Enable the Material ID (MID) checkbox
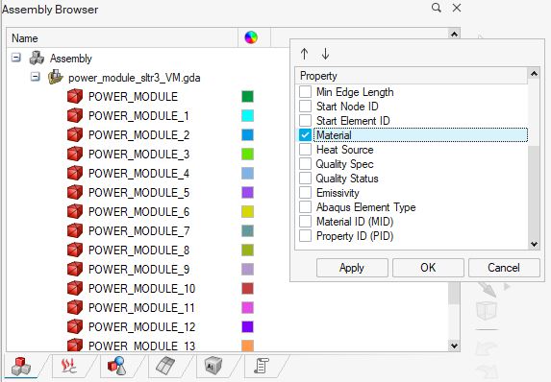Image resolution: width=551 pixels, height=382 pixels. [x=305, y=221]
